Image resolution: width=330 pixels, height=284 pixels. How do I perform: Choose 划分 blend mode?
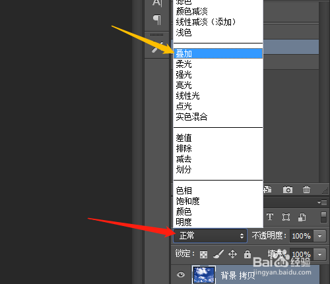point(218,169)
